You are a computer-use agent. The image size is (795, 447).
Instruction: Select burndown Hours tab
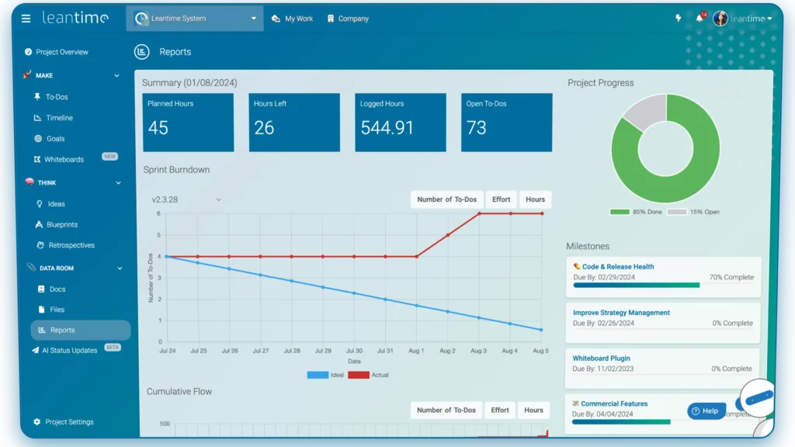coord(535,199)
